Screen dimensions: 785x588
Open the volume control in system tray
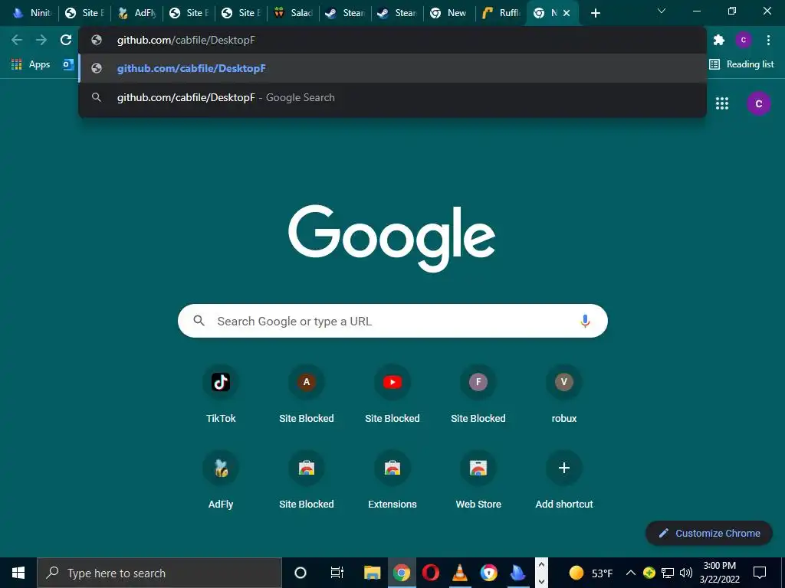686,573
